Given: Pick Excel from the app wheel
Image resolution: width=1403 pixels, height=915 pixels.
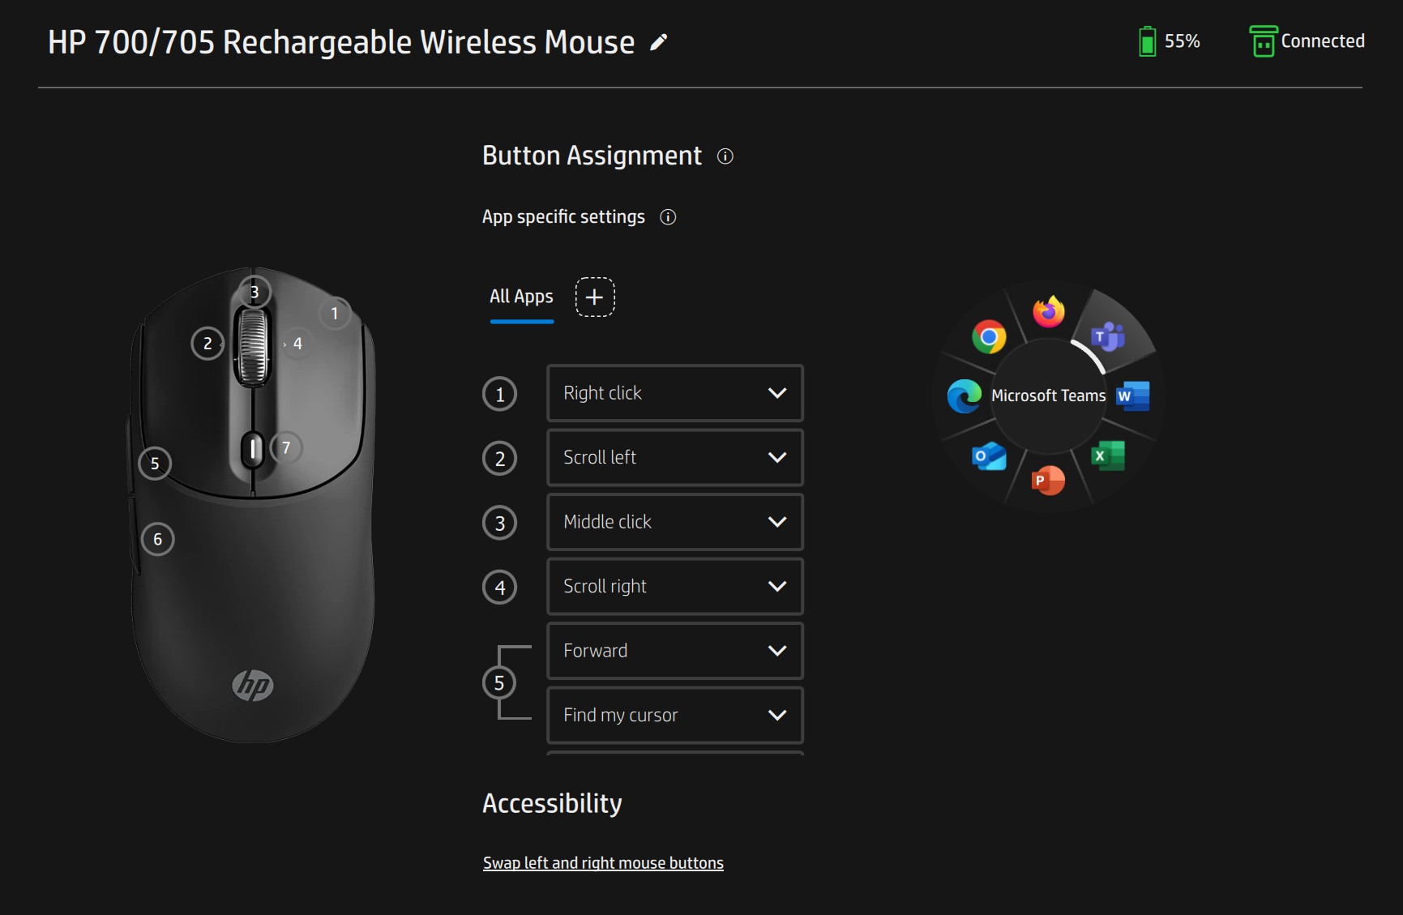Looking at the screenshot, I should tap(1108, 455).
